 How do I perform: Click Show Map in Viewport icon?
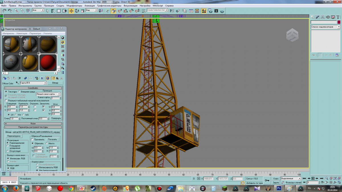pyautogui.click(x=47, y=78)
